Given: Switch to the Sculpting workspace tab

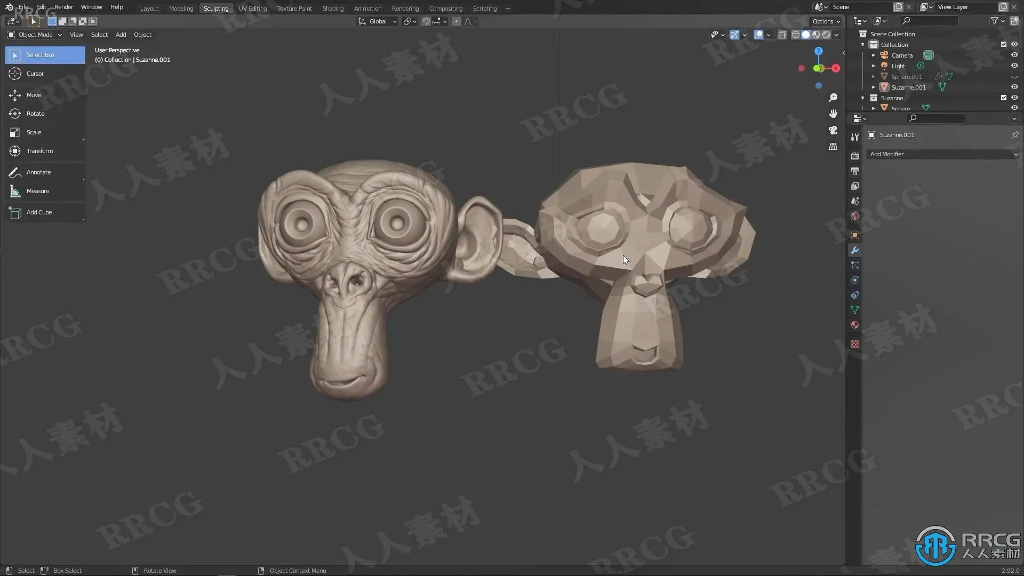Looking at the screenshot, I should (x=215, y=9).
